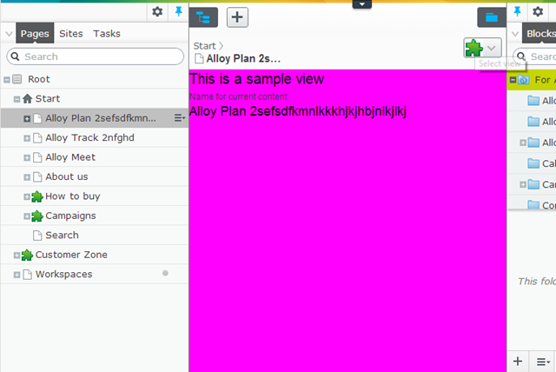The image size is (556, 372).
Task: Collapse the Root tree node
Action: [x=7, y=79]
